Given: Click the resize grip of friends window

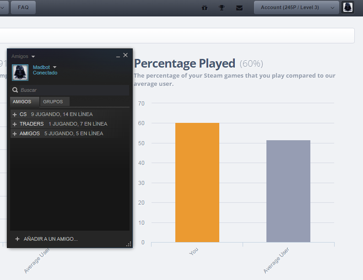Looking at the screenshot, I should pos(129,244).
